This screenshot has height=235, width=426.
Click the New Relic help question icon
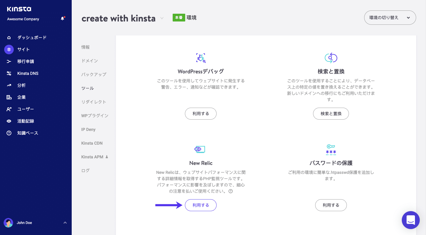pyautogui.click(x=231, y=191)
